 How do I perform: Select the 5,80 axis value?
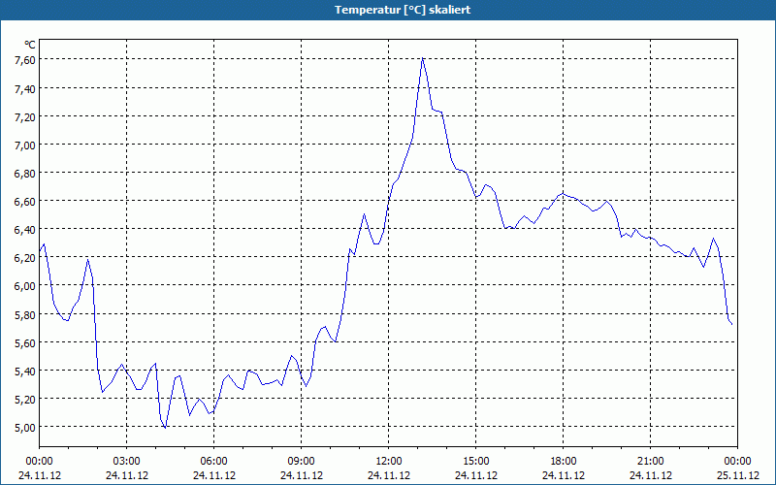click(x=25, y=314)
